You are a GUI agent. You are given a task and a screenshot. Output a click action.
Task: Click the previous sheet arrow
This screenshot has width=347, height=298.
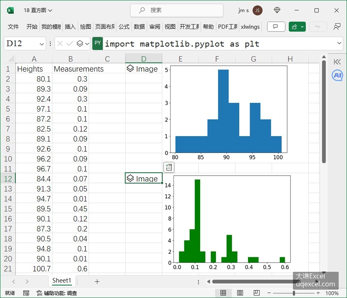coord(14,281)
